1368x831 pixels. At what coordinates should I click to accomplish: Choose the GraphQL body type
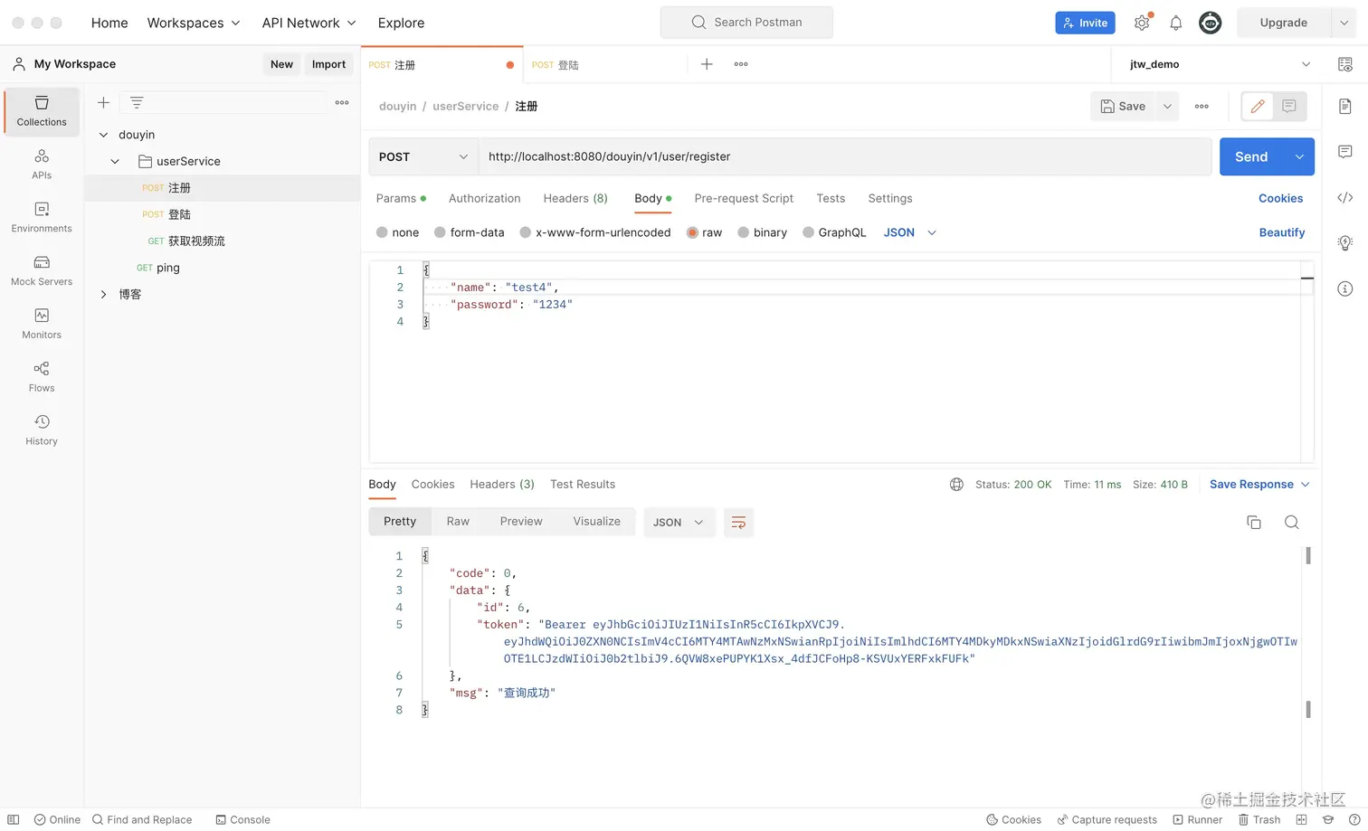(834, 232)
